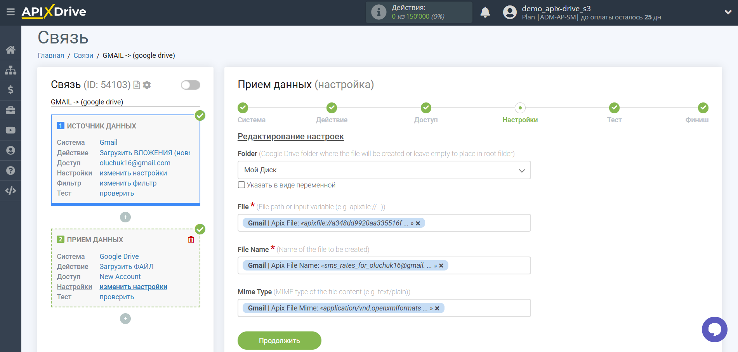Click the Продолжить button
The height and width of the screenshot is (352, 738).
pyautogui.click(x=280, y=341)
